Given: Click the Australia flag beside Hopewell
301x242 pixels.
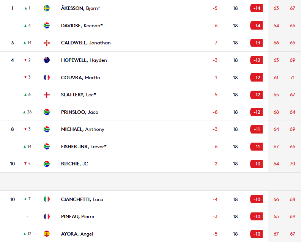Looking at the screenshot, I should coord(47,60).
